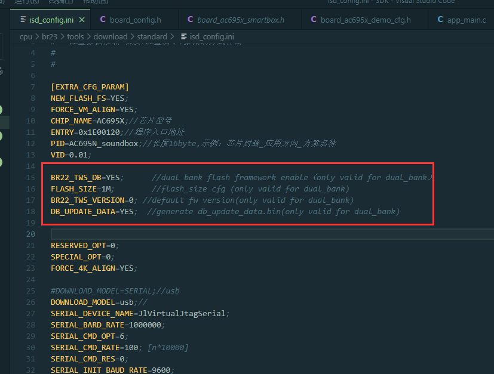
Task: Click line number 26 in the gutter
Action: pyautogui.click(x=30, y=302)
